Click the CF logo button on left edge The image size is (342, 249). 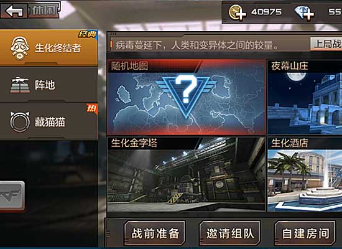[12, 196]
